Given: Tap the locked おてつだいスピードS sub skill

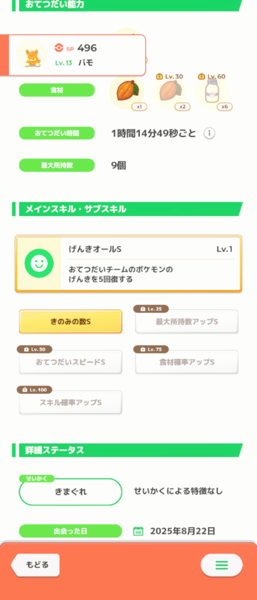Looking at the screenshot, I should pyautogui.click(x=70, y=362).
